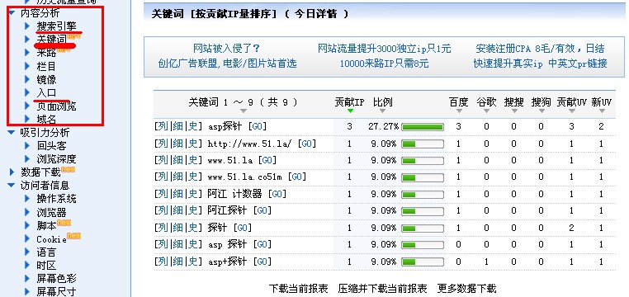Screen dimensions: 629x297
Task: Sort by 新UV column arrow
Action: pyautogui.click(x=601, y=111)
